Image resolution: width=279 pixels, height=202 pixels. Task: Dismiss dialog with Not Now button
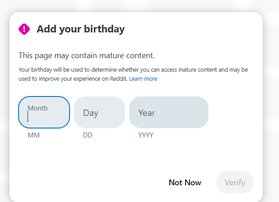(185, 182)
